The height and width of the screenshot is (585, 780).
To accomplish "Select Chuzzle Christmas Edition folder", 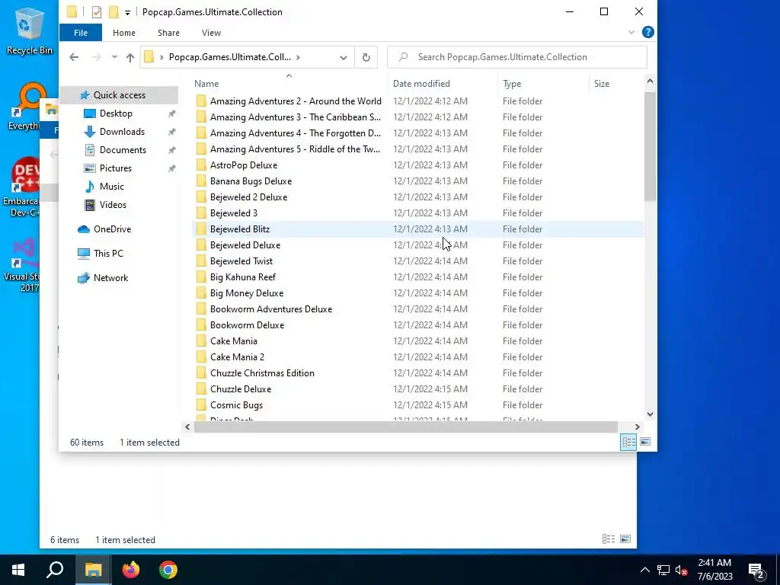I will tap(418, 373).
